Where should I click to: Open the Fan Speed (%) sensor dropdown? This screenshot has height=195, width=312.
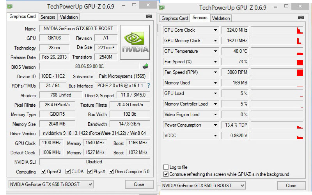click(x=215, y=62)
